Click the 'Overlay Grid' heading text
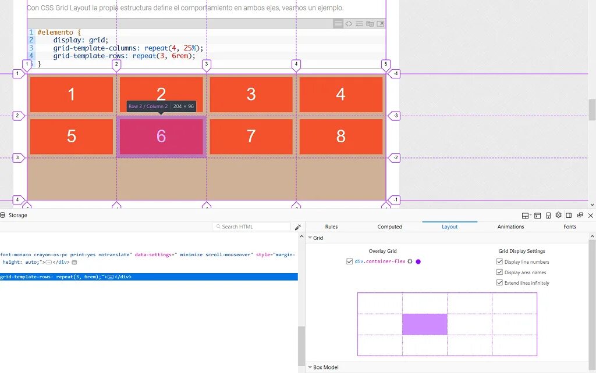The height and width of the screenshot is (373, 596). coord(382,251)
